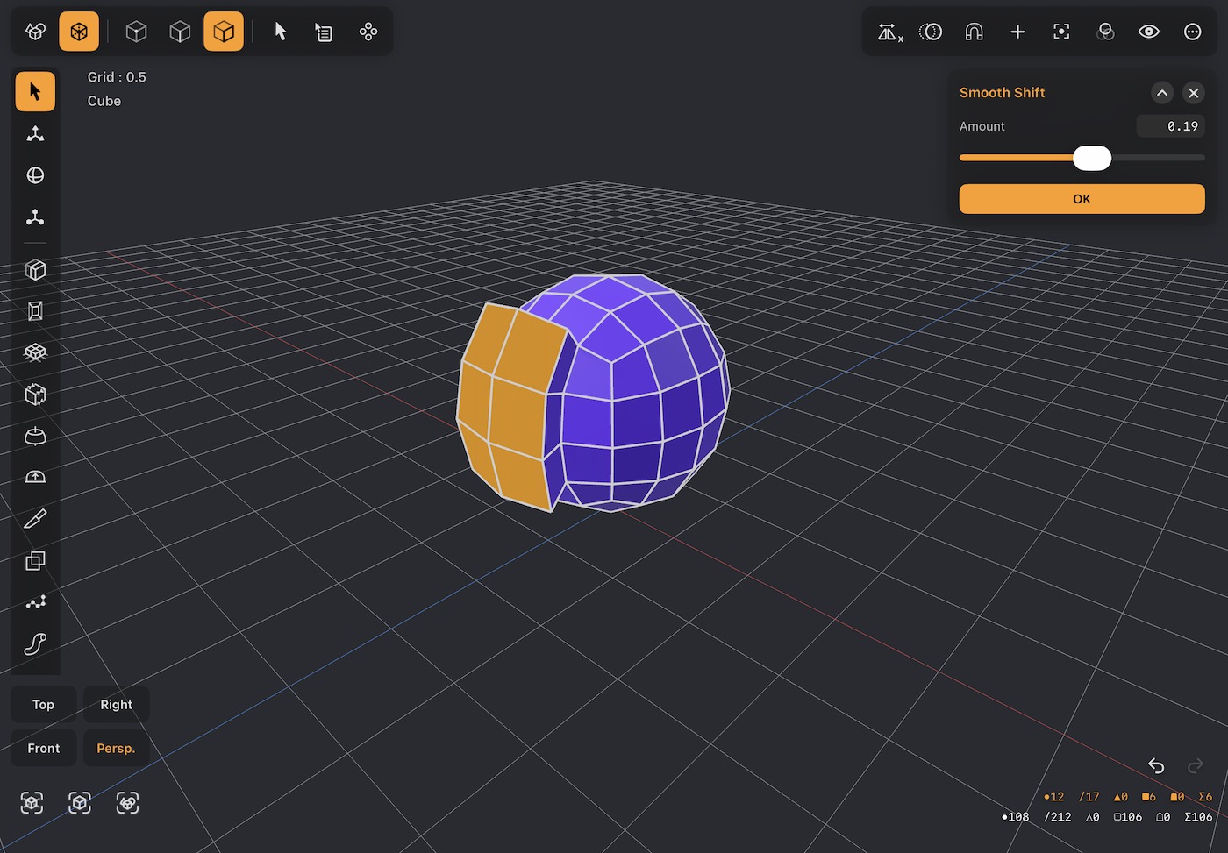Open the selection list tool
This screenshot has width=1228, height=853.
(324, 32)
